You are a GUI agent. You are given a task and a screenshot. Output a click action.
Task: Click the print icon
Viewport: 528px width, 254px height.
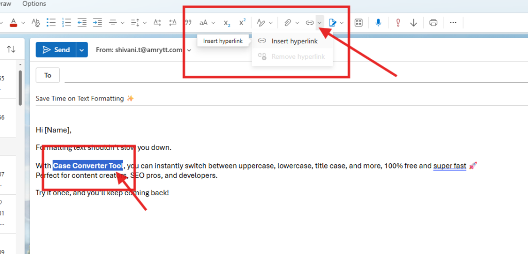pos(433,23)
